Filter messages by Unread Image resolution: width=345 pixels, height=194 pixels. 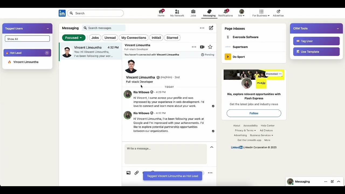(x=110, y=38)
